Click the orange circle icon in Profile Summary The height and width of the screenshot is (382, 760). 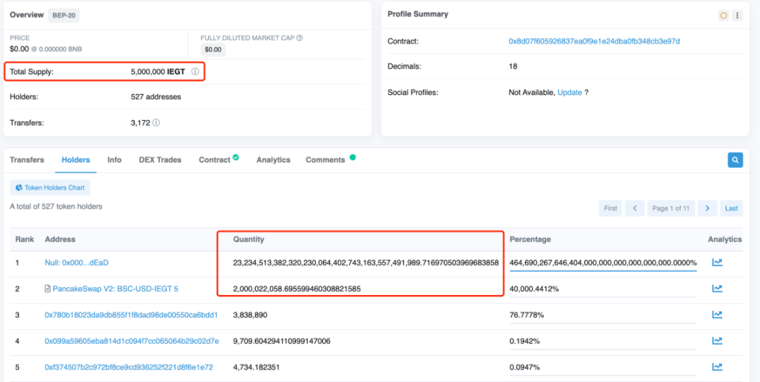tap(723, 15)
